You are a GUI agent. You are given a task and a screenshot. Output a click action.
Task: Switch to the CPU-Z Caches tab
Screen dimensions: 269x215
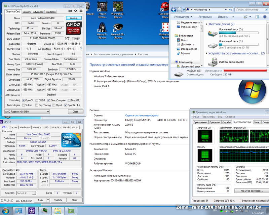tap(13, 127)
